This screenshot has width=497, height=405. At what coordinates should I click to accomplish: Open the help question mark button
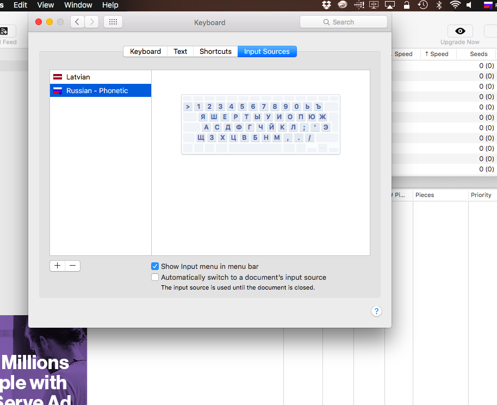(x=376, y=311)
